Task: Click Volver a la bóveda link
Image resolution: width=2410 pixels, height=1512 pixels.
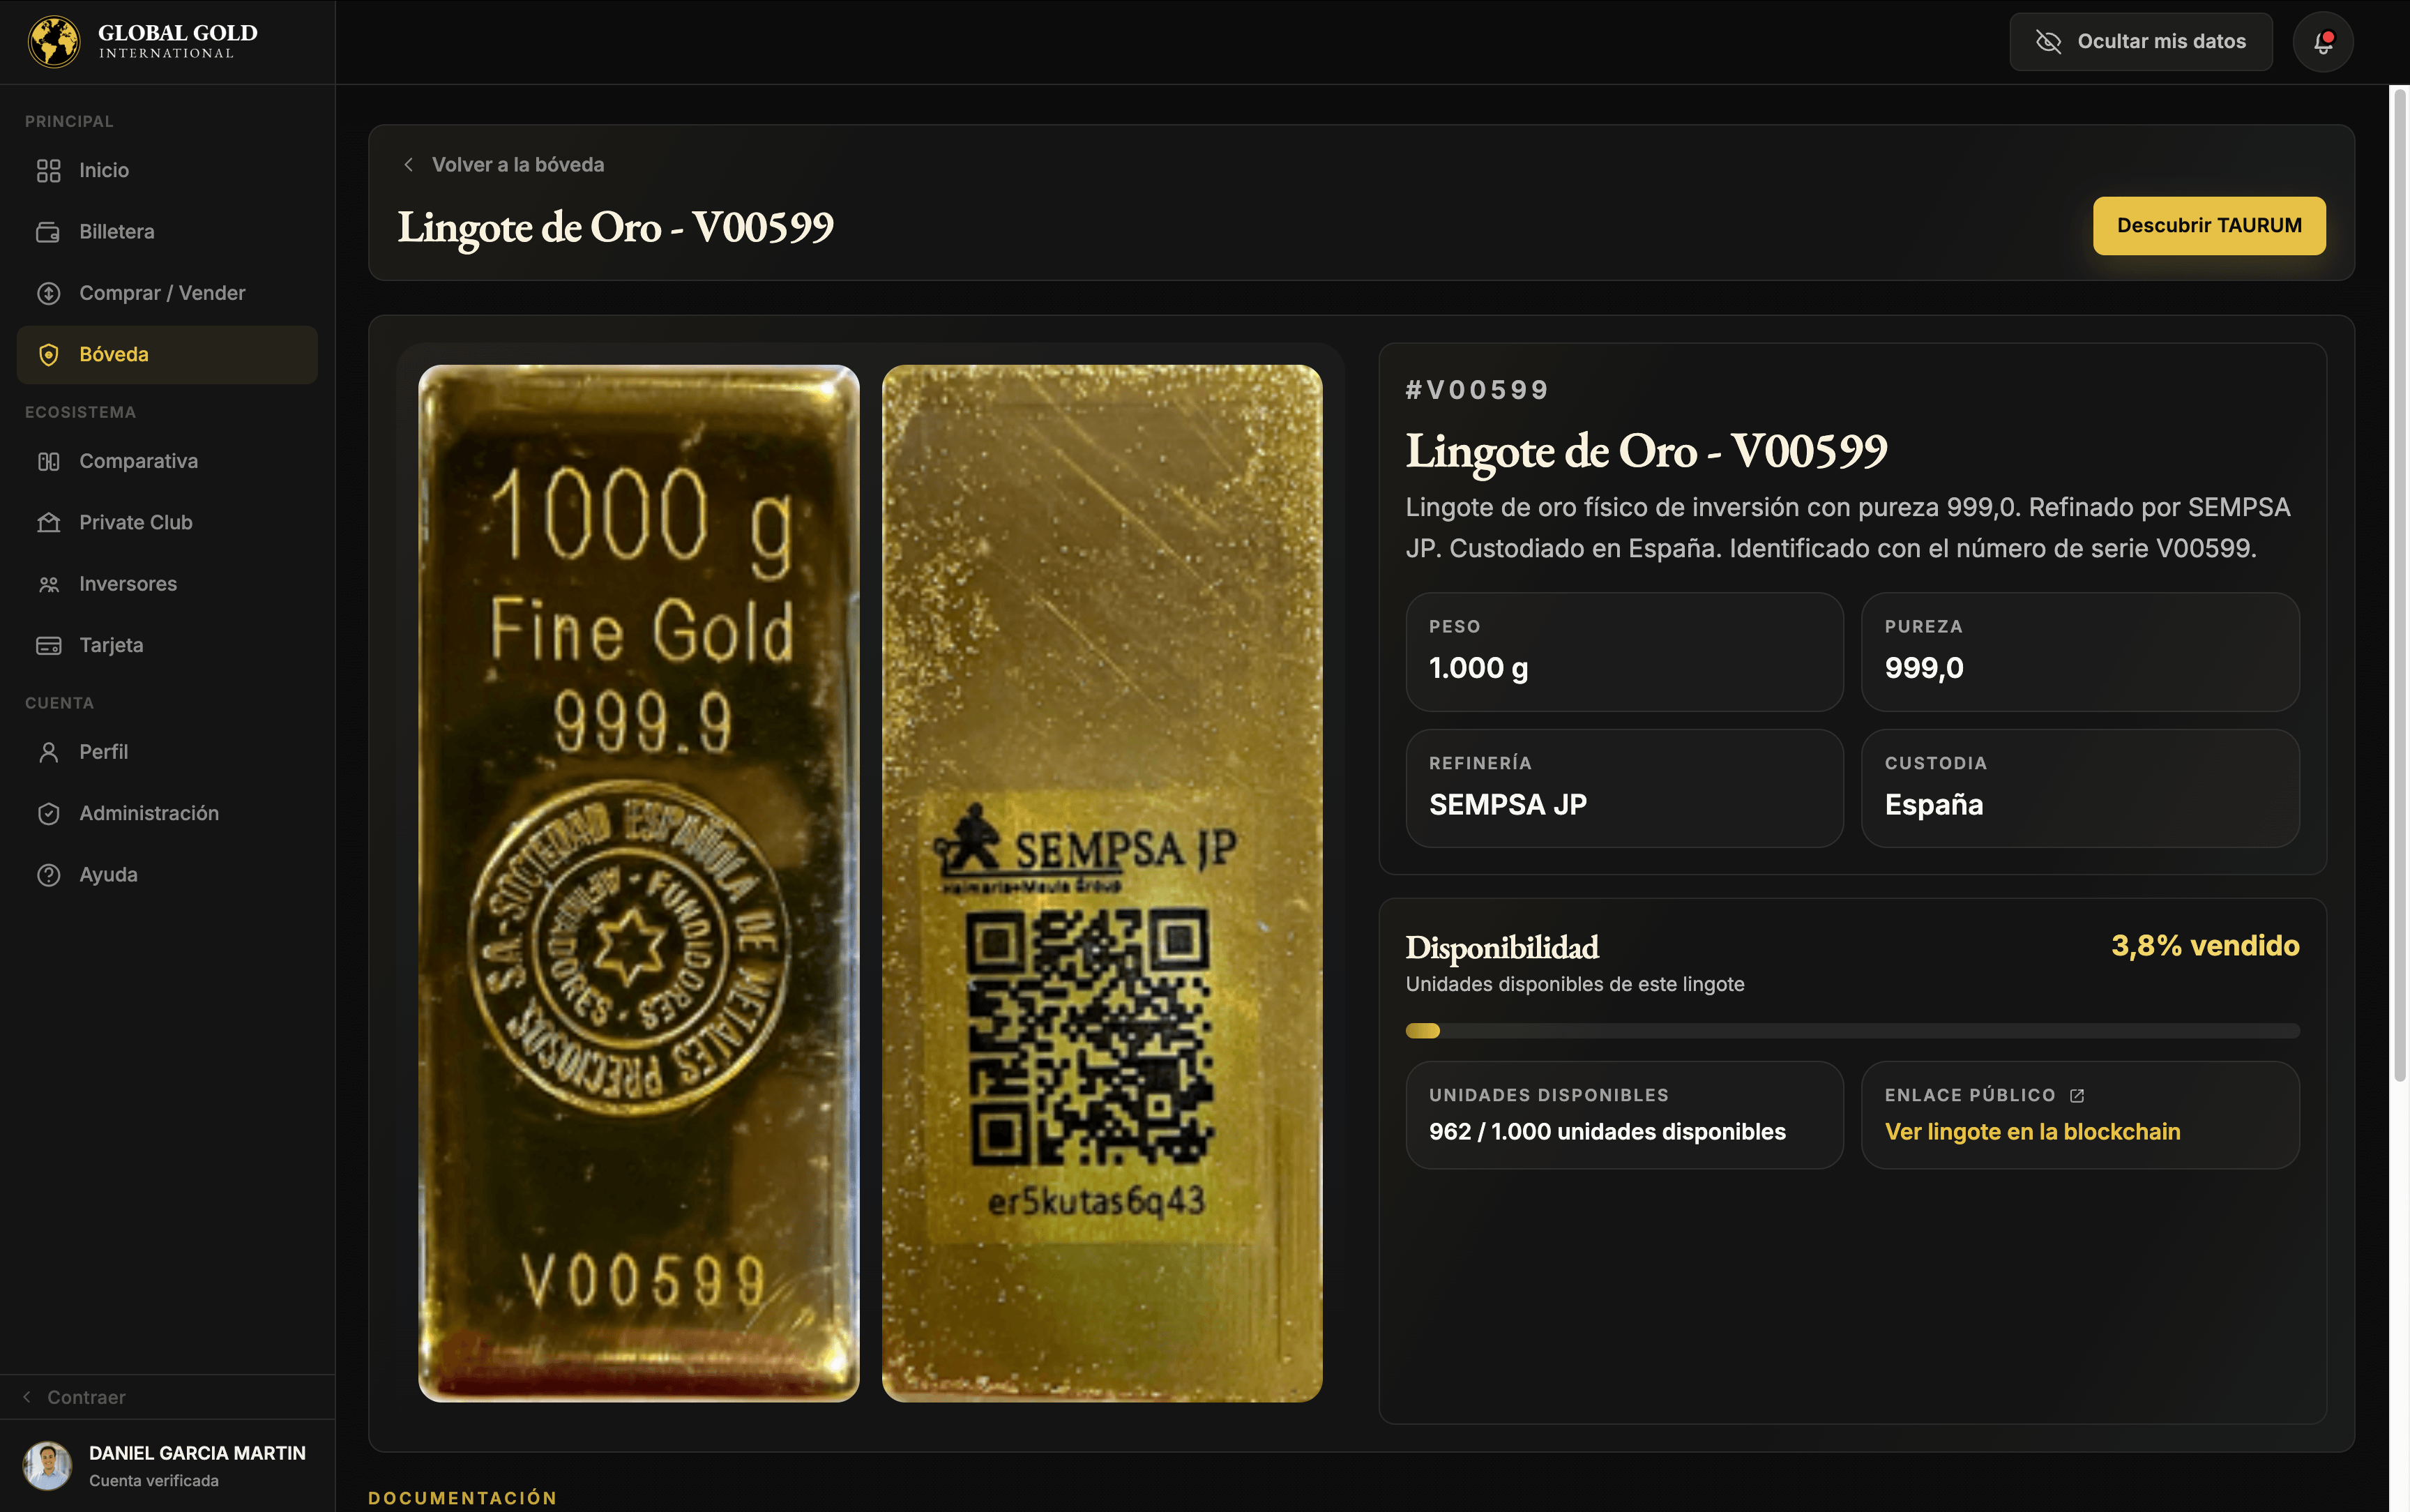Action: 518,165
